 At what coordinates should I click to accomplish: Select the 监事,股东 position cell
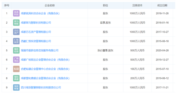click(x=105, y=23)
